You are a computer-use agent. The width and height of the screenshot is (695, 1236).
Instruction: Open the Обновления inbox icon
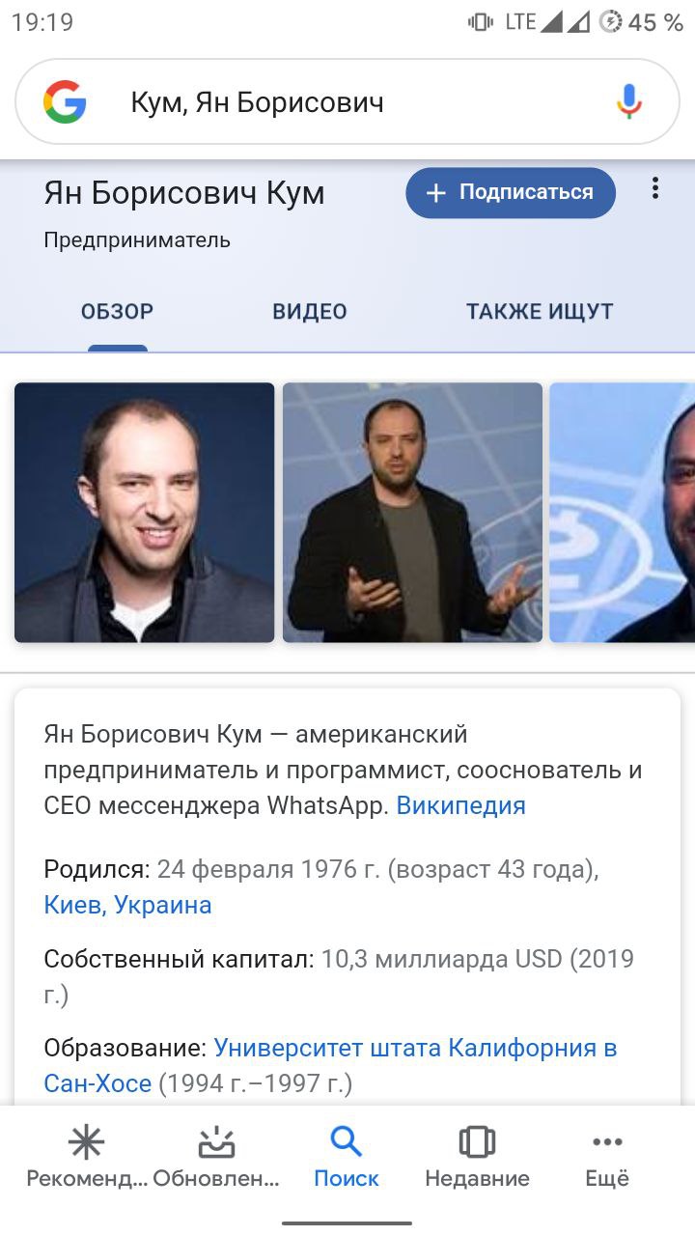(216, 1142)
